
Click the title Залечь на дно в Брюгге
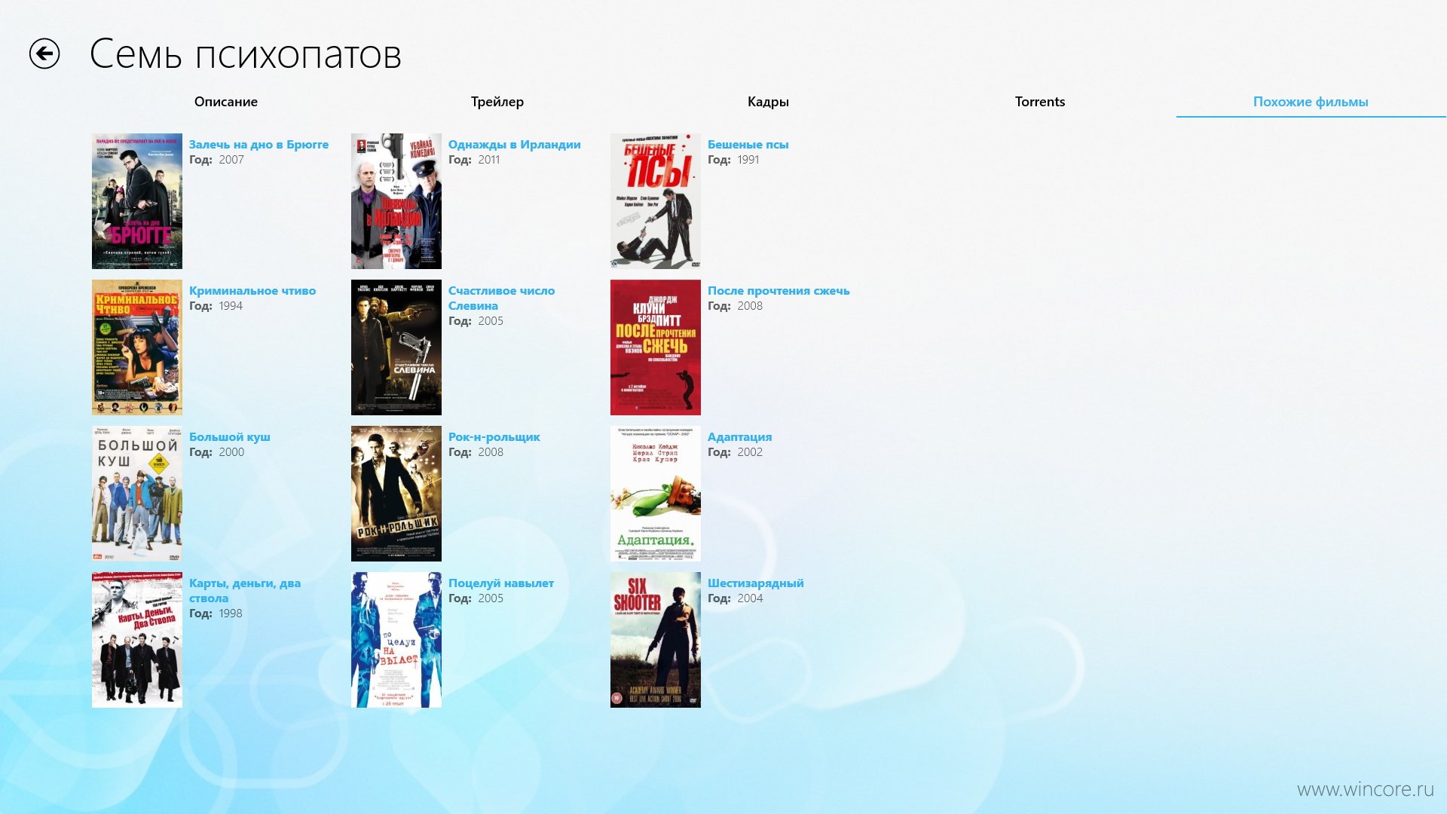[x=259, y=145]
